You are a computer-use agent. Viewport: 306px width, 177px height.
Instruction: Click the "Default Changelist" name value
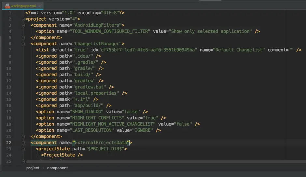pyautogui.click(x=239, y=50)
